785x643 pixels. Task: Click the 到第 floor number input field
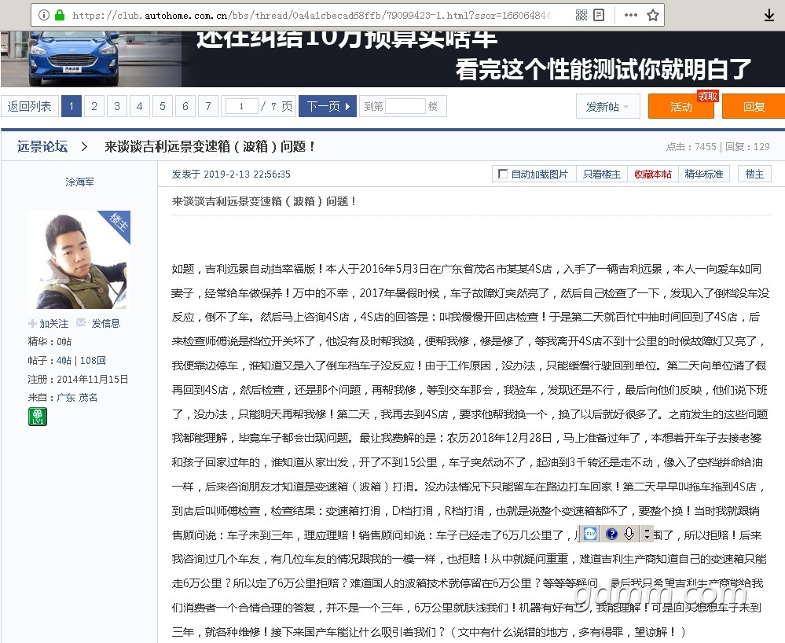coord(405,106)
